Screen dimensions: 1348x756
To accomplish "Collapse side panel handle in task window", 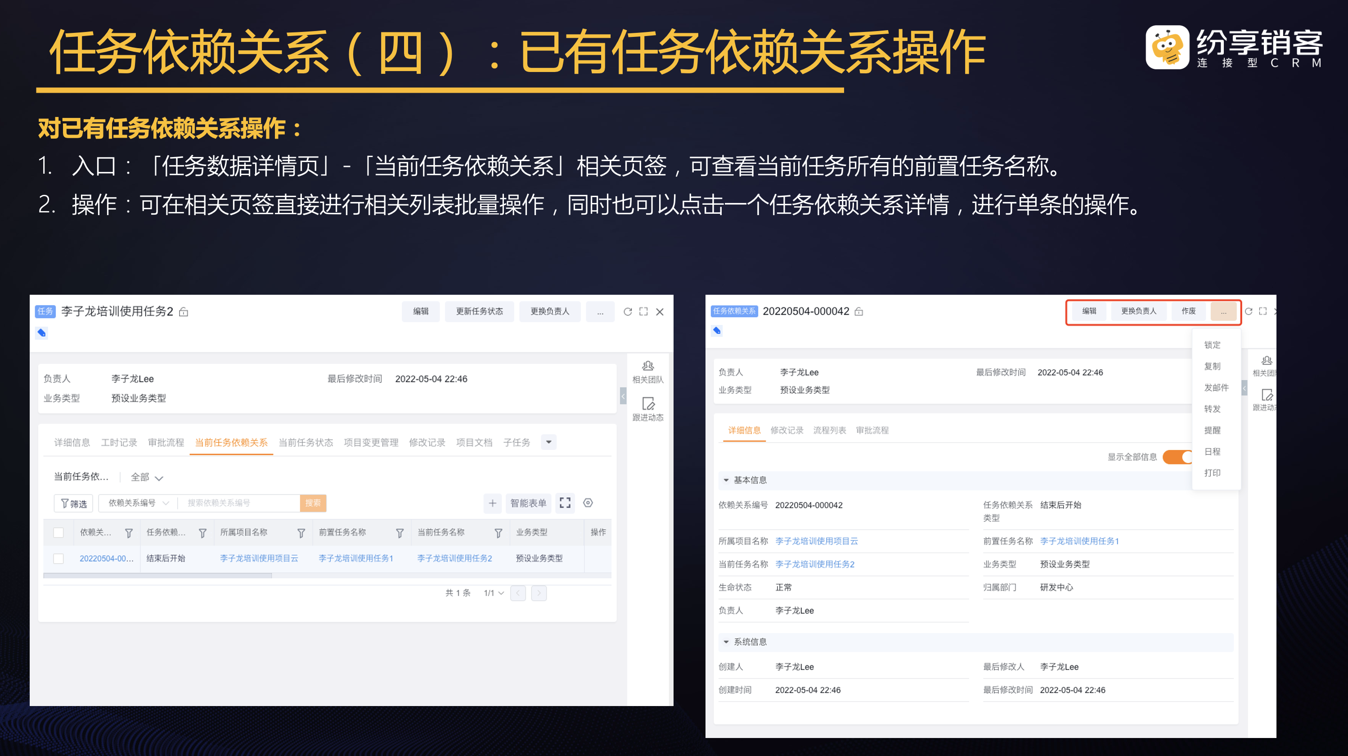I will point(623,396).
